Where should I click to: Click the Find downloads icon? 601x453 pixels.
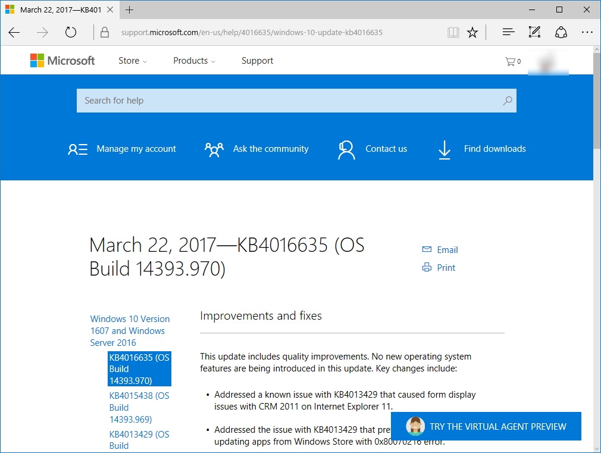tap(444, 150)
